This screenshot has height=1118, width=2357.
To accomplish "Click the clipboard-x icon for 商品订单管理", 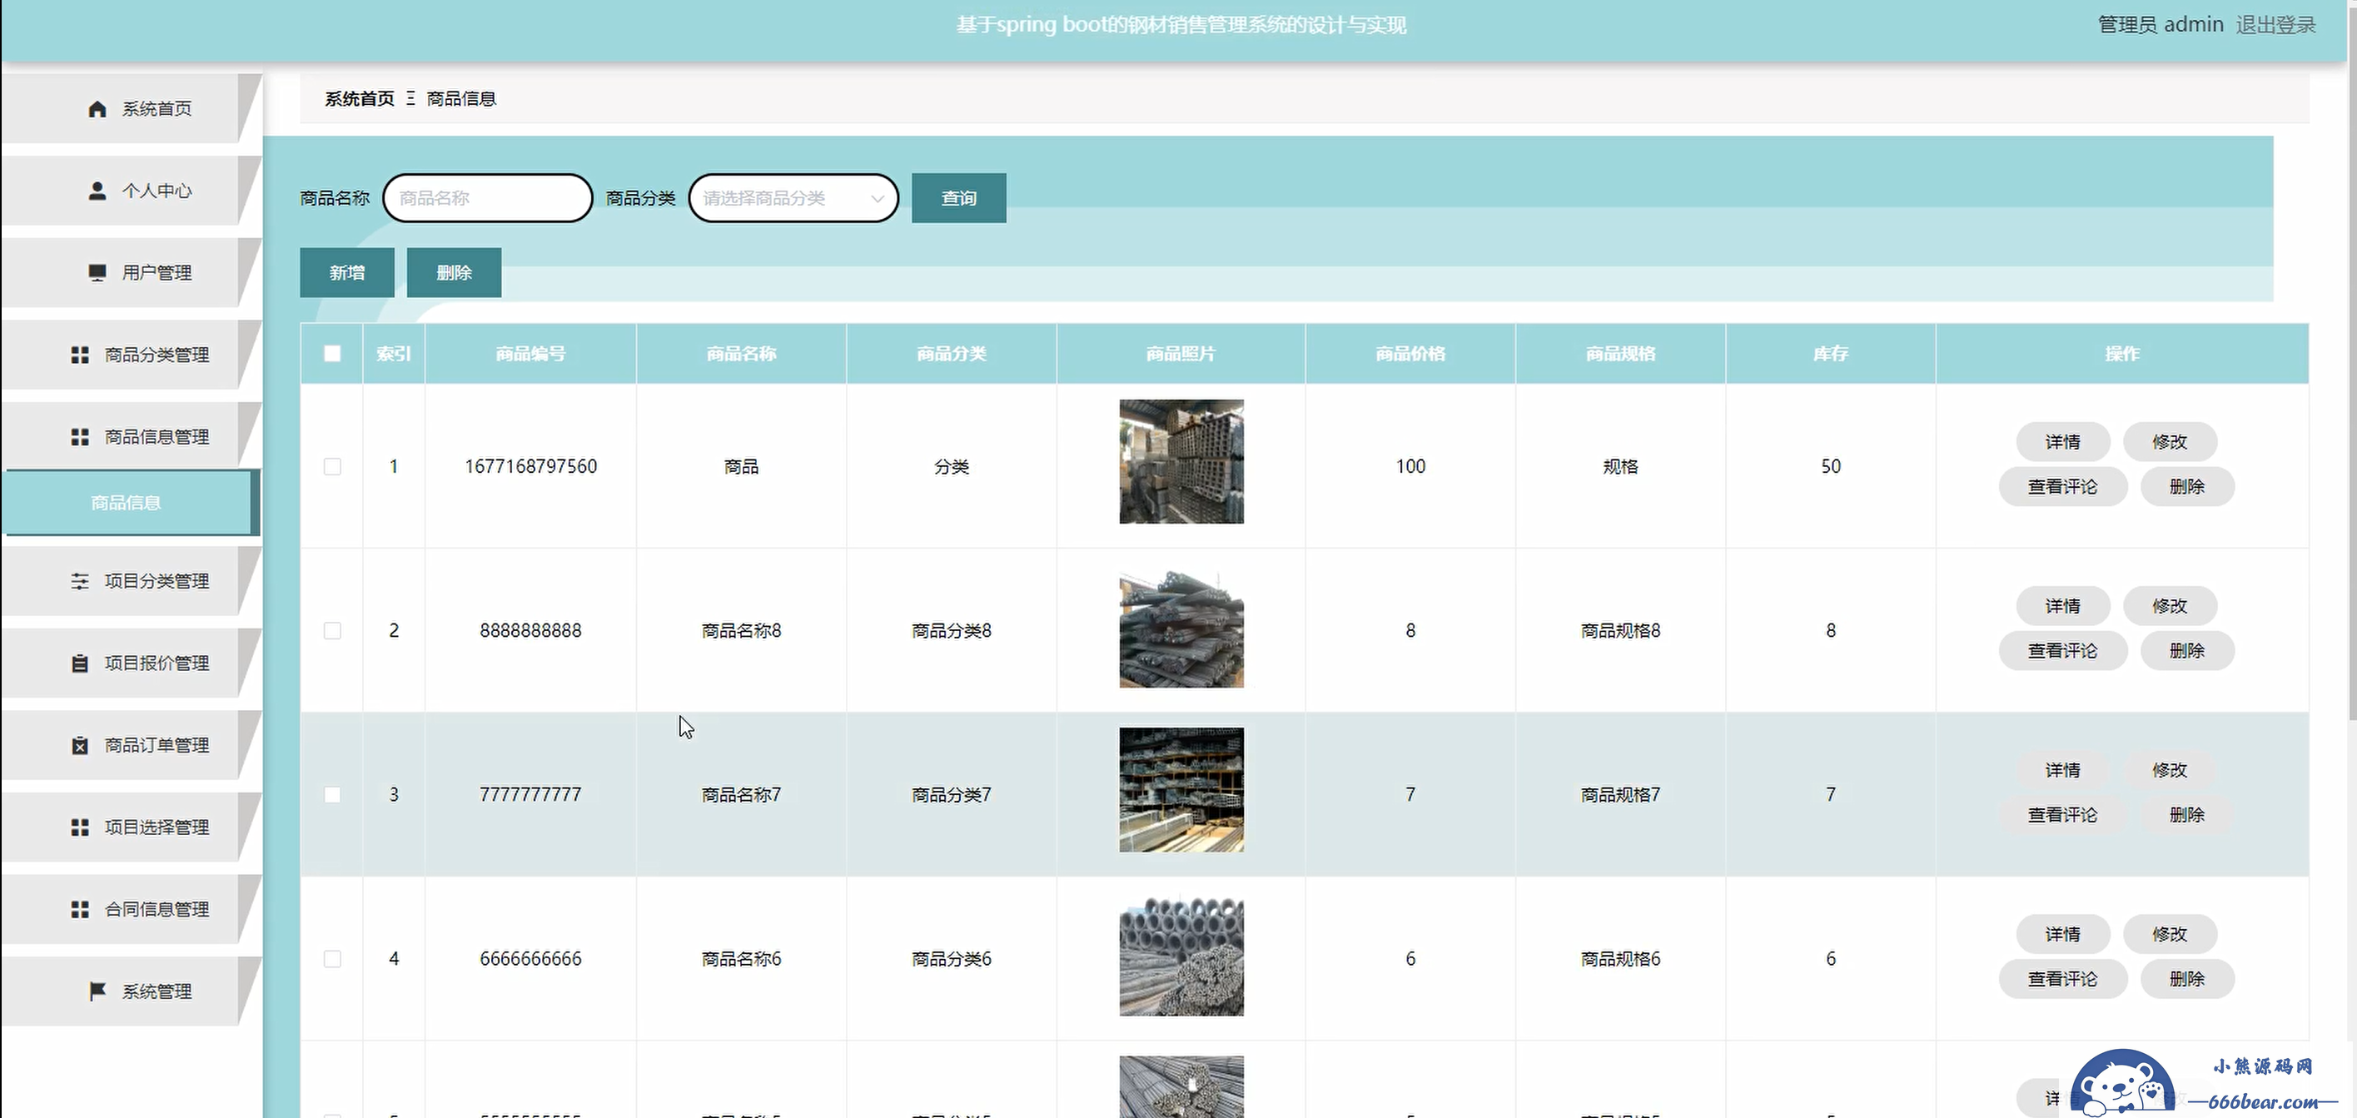I will 80,746.
